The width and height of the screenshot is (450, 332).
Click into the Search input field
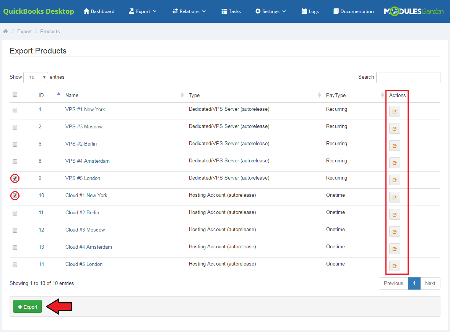pyautogui.click(x=408, y=78)
